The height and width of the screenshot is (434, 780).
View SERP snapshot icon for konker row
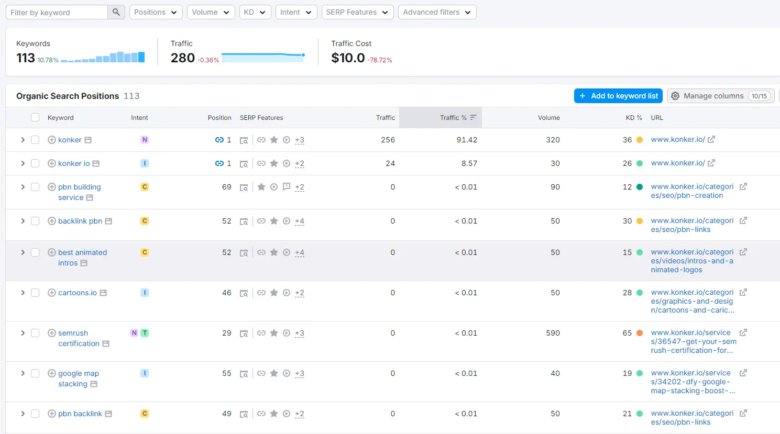pyautogui.click(x=244, y=140)
